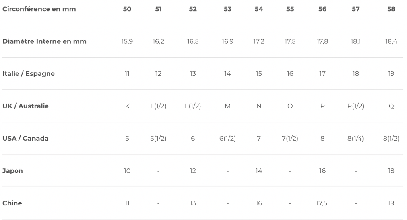Select the UK size 'P(1/2)' cell
This screenshot has height=220, width=407.
point(356,106)
